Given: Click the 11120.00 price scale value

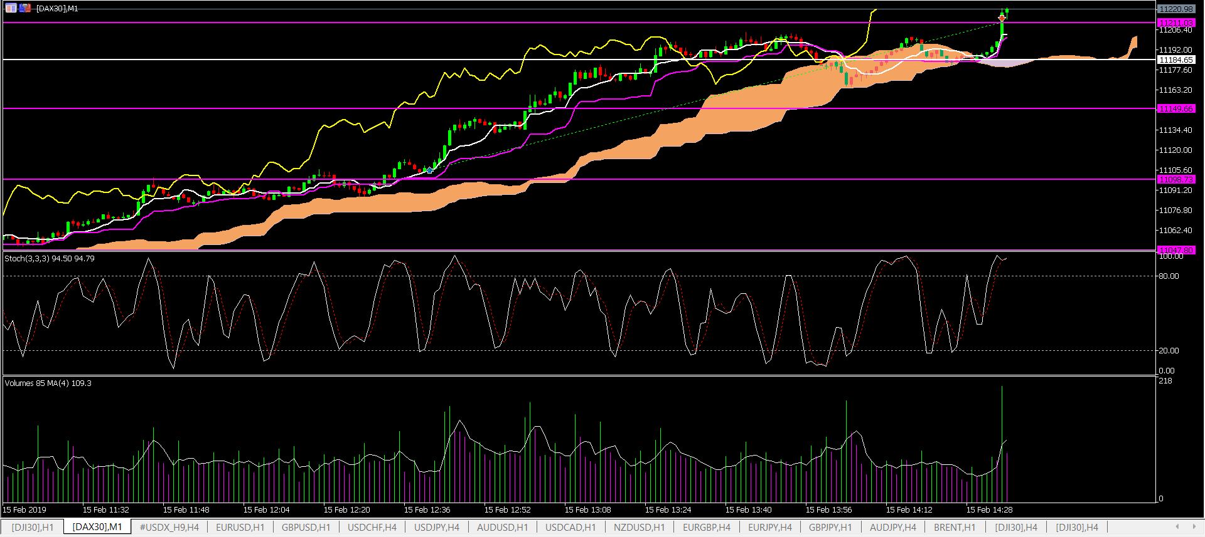Looking at the screenshot, I should [1176, 150].
